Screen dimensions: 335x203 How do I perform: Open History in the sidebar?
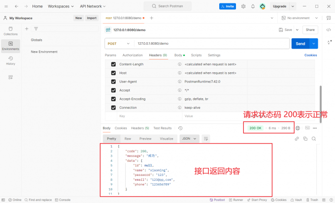(11, 61)
